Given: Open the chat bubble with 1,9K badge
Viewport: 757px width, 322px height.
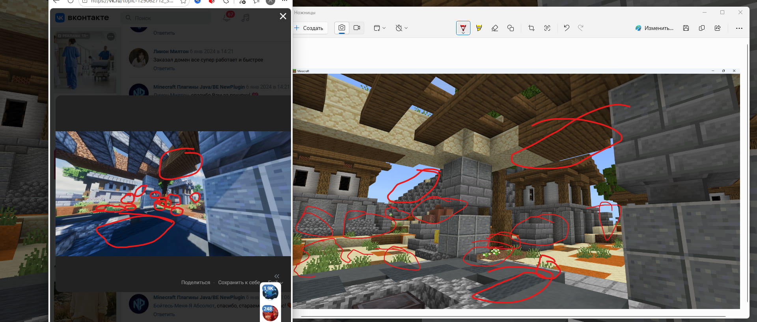Looking at the screenshot, I should [270, 293].
